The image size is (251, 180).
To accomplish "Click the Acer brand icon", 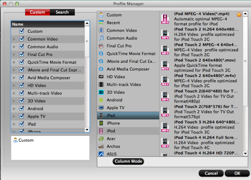I will coord(101,139).
